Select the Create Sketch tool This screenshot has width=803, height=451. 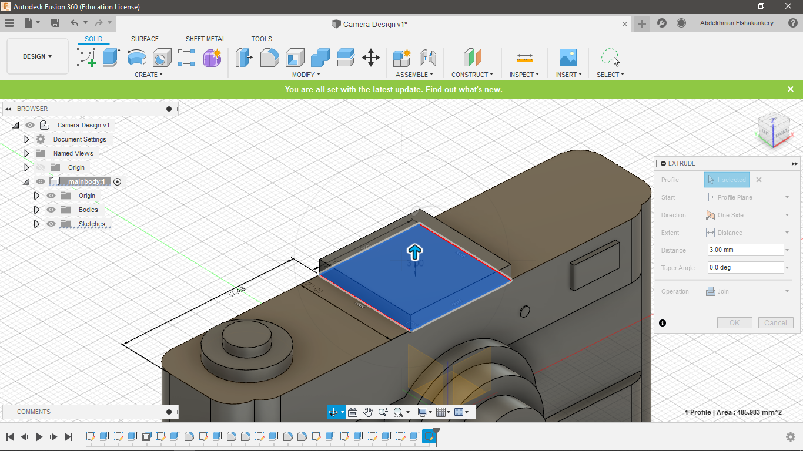click(x=86, y=58)
